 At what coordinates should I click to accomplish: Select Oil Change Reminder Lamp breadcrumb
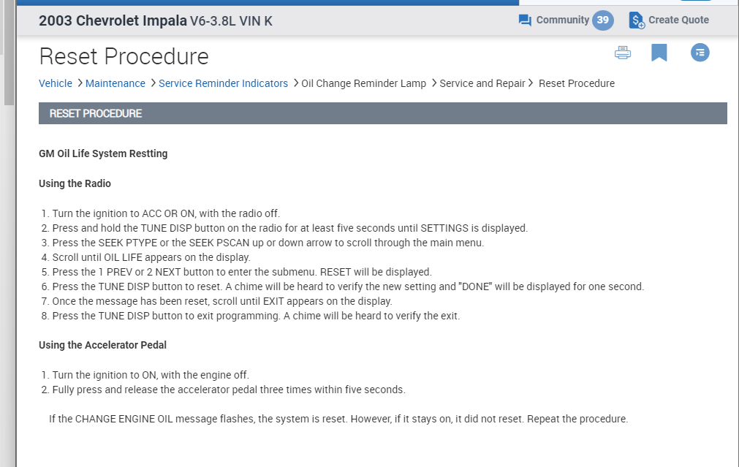point(363,83)
